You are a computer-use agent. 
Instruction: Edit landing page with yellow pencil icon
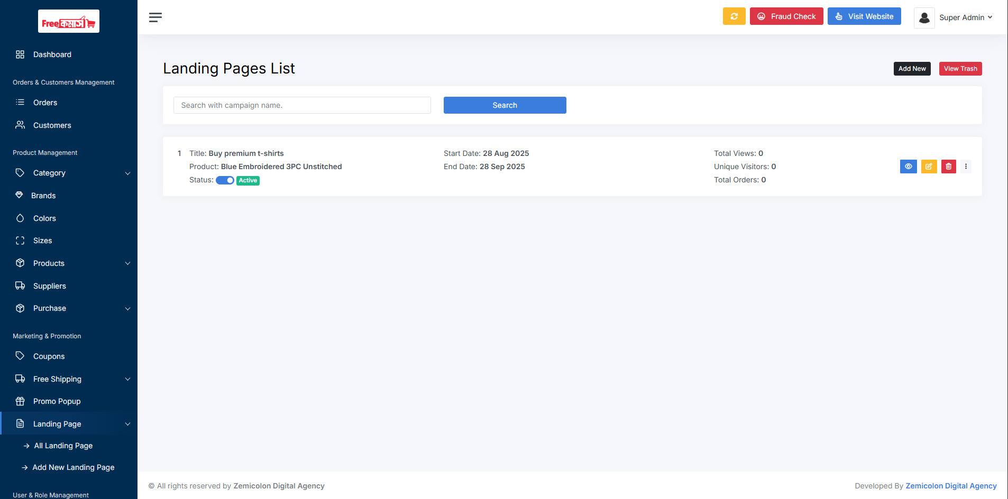(x=929, y=167)
